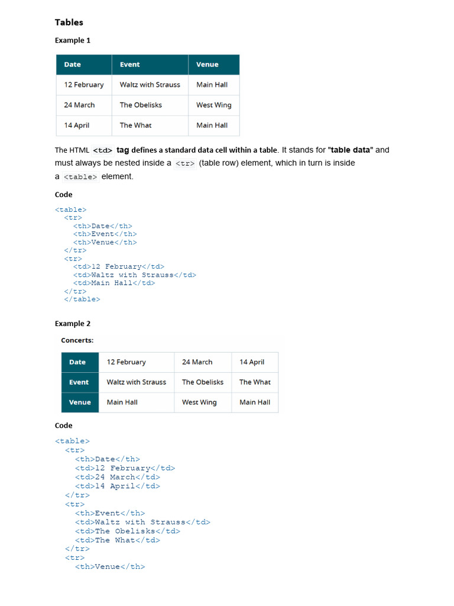Click the "<td>14 April</td>" code line

(118, 486)
